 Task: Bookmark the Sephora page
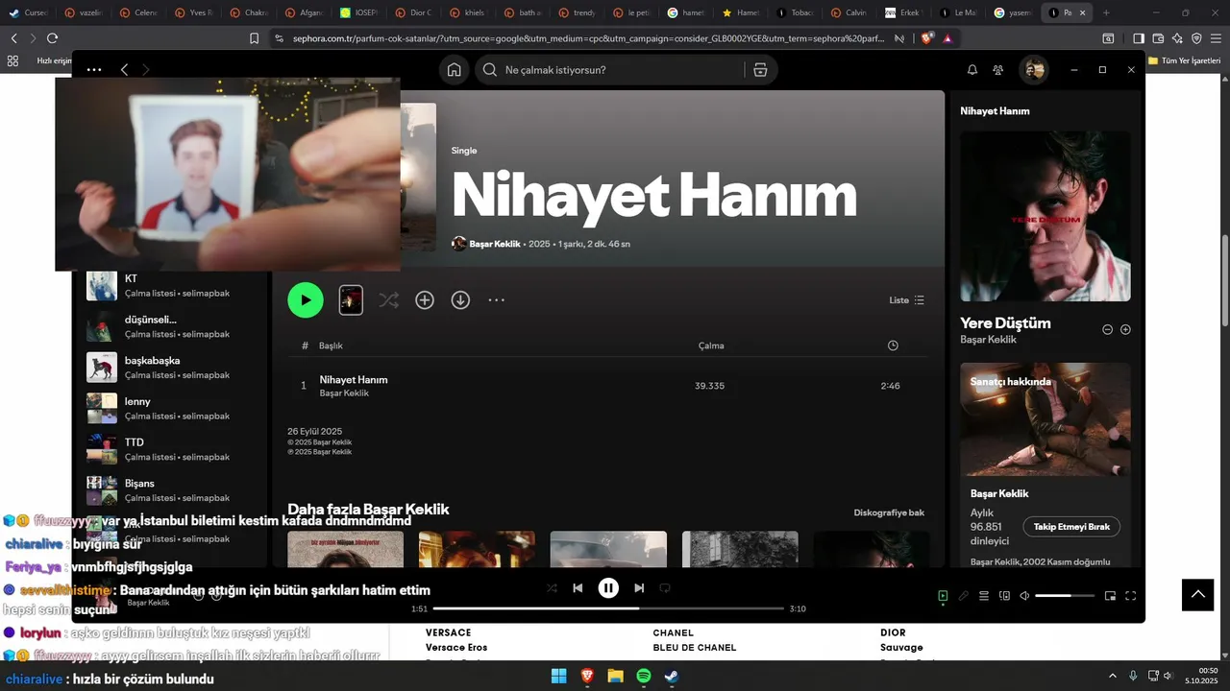tap(254, 38)
